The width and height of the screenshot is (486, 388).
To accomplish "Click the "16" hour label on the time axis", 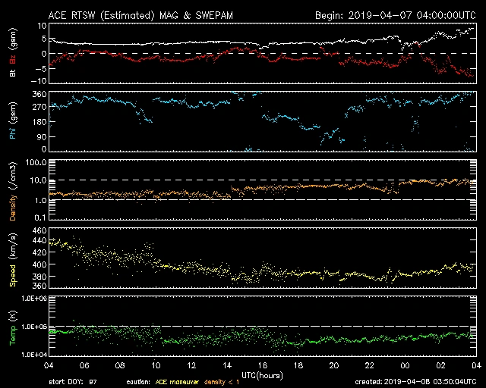I will point(263,366).
